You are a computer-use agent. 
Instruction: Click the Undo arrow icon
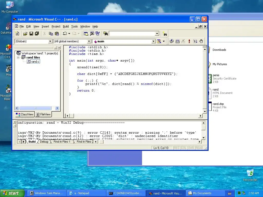(65, 34)
